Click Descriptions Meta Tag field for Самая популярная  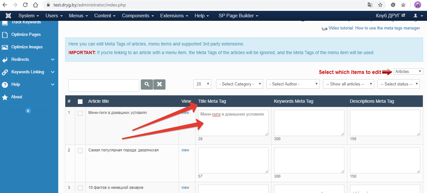click(385, 160)
